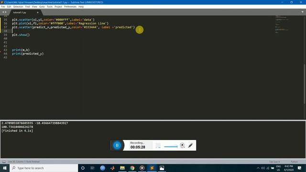Change the Tab Size setting in status bar
This screenshot has height=172, width=306.
[x=274, y=162]
